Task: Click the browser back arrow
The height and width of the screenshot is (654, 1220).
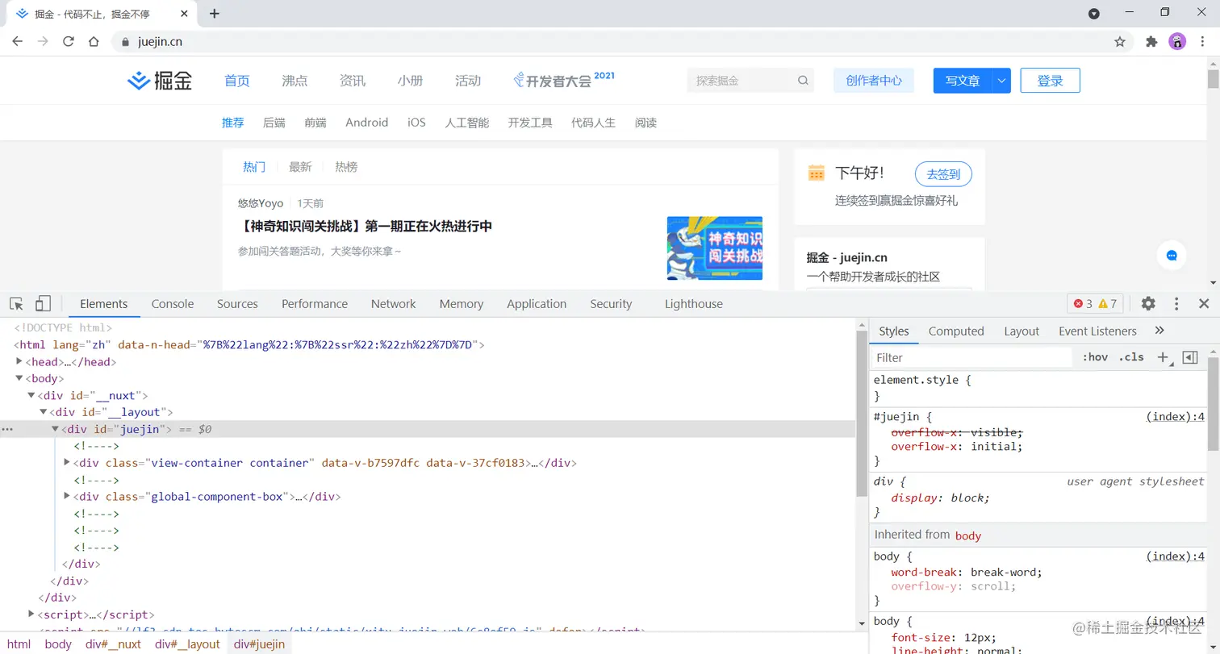Action: pyautogui.click(x=18, y=42)
